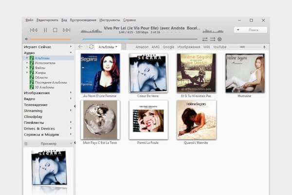292x195 pixels.
Task: Seek within the blue track progress bar
Action: 140,39
